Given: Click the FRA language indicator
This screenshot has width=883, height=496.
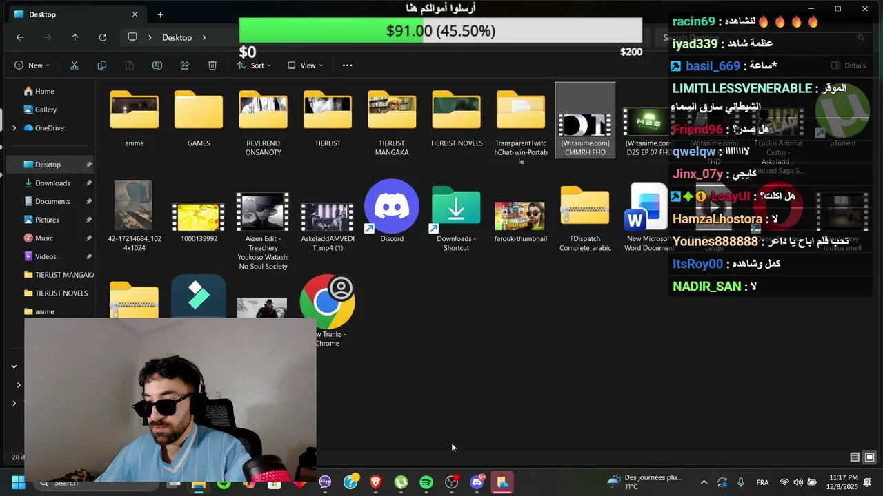Looking at the screenshot, I should click(x=762, y=483).
